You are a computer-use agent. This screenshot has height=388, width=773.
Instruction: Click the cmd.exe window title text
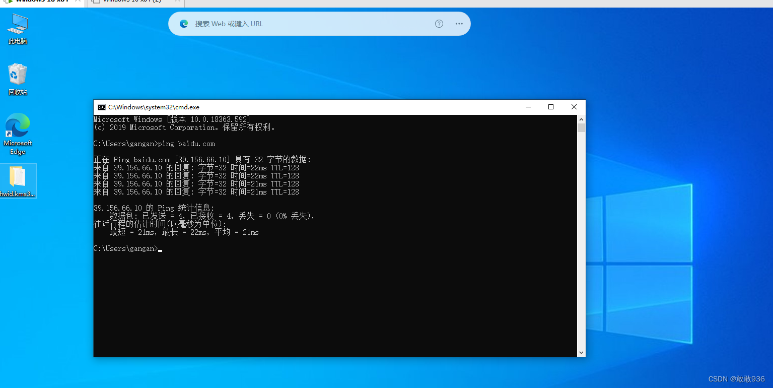pos(154,107)
